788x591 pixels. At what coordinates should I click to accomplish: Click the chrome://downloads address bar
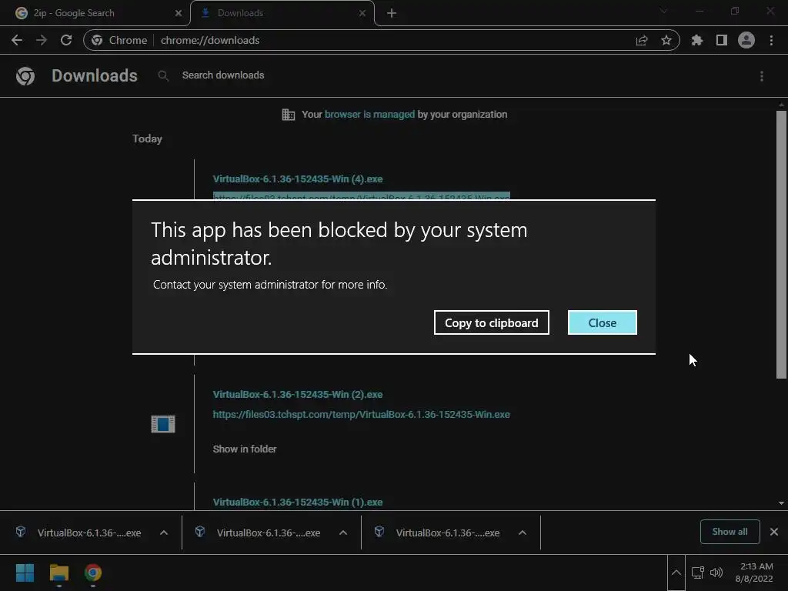[x=382, y=40]
